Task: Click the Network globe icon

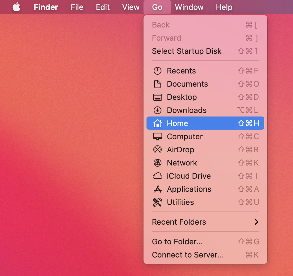Action: (157, 163)
